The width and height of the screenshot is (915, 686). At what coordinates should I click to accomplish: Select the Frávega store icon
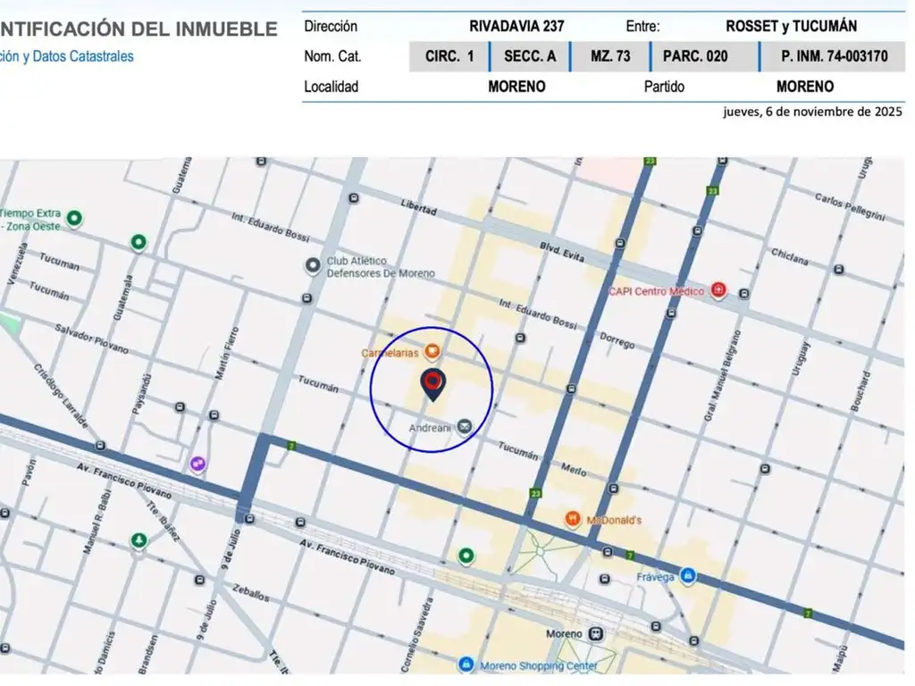[x=687, y=576]
